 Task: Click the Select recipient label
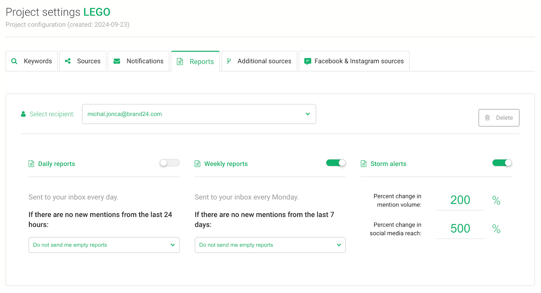pos(52,114)
